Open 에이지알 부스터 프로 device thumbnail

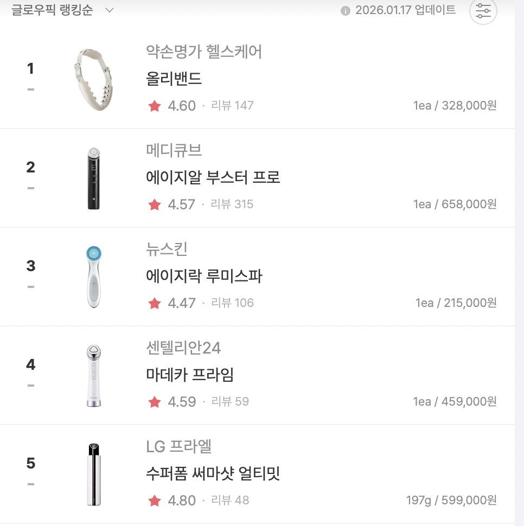point(94,178)
